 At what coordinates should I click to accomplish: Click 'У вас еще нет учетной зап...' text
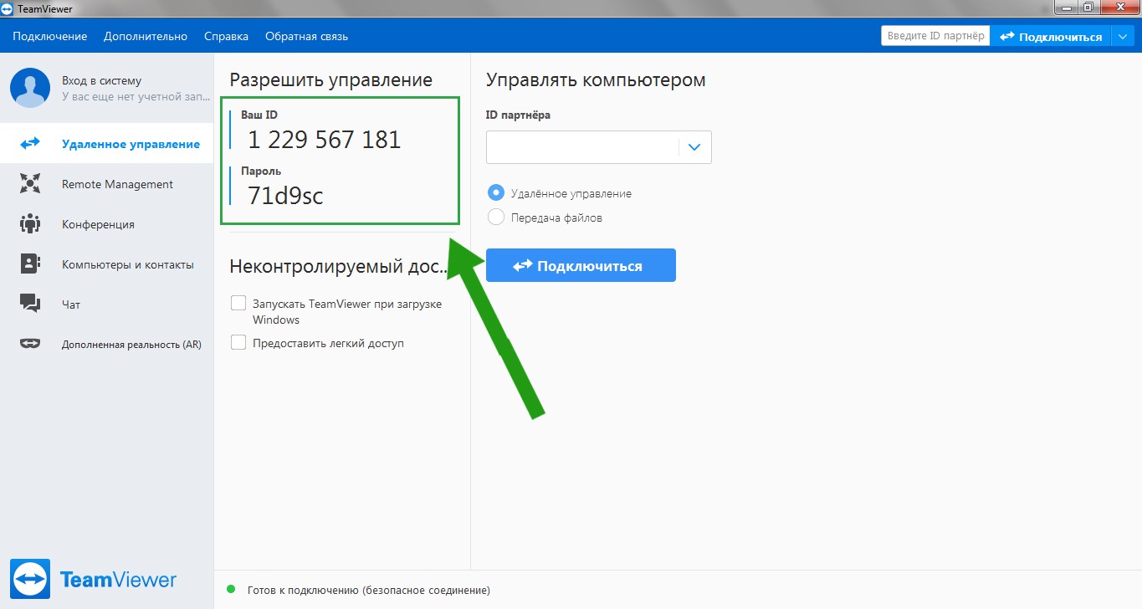click(x=136, y=97)
